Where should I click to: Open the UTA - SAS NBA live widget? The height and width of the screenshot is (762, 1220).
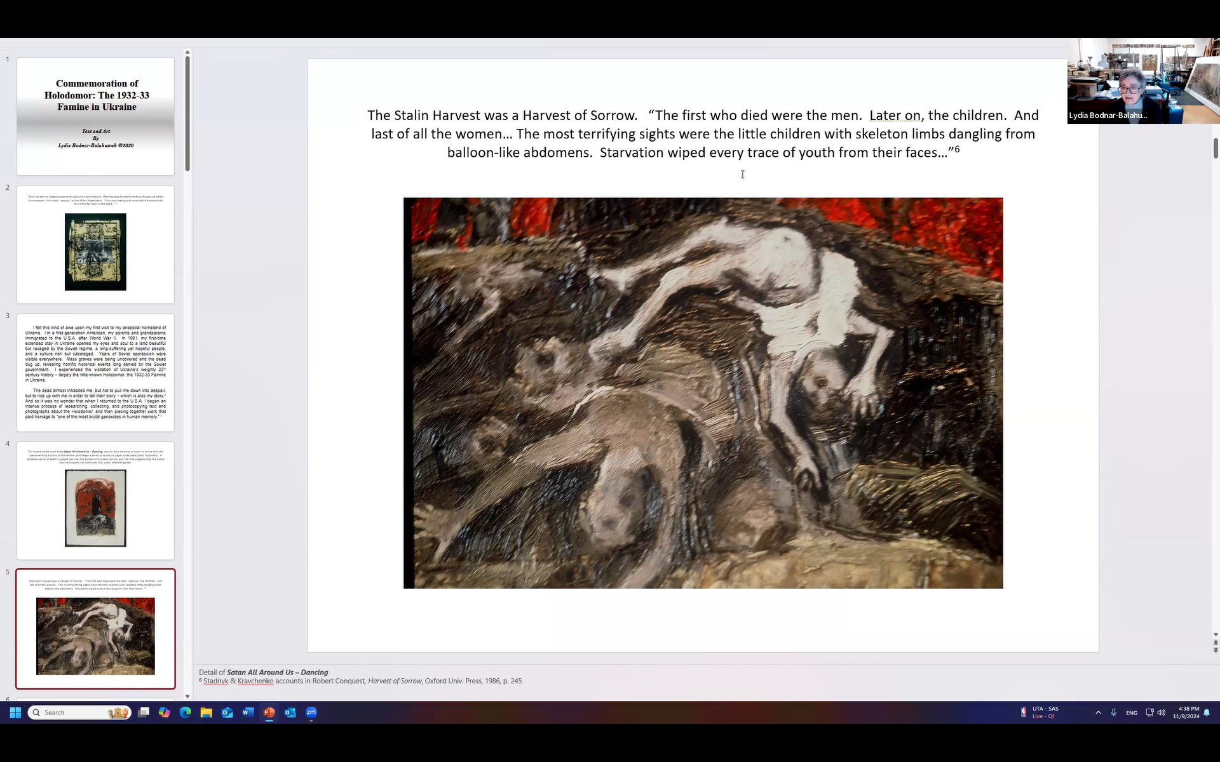point(1040,712)
